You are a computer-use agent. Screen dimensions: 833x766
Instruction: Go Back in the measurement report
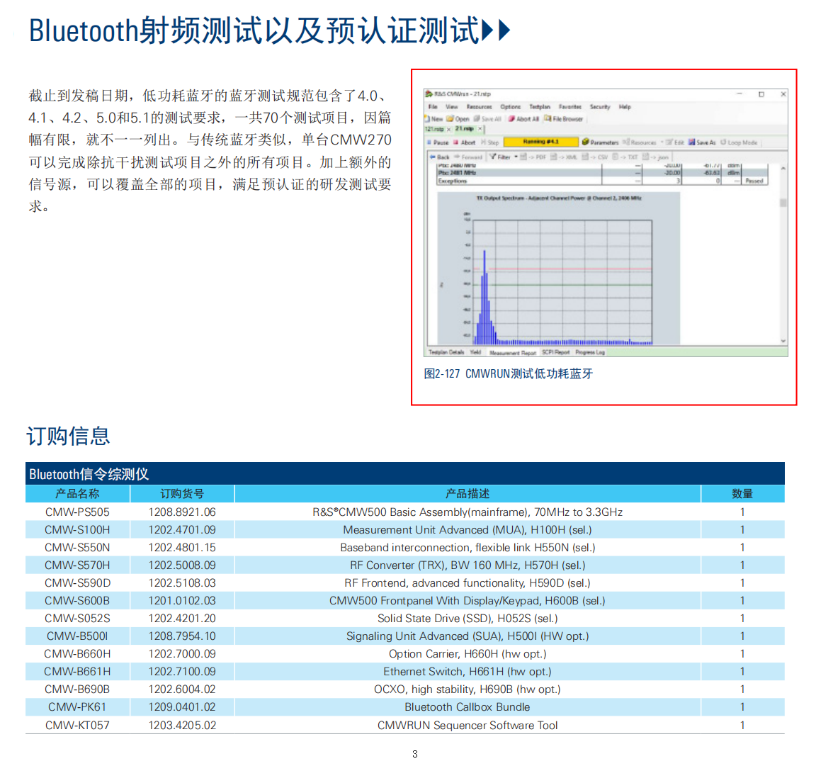click(439, 157)
